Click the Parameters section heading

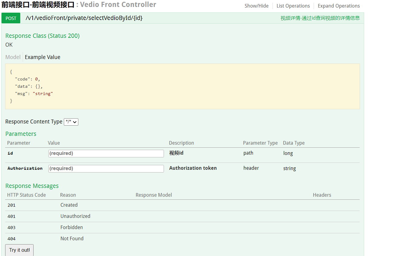21,134
